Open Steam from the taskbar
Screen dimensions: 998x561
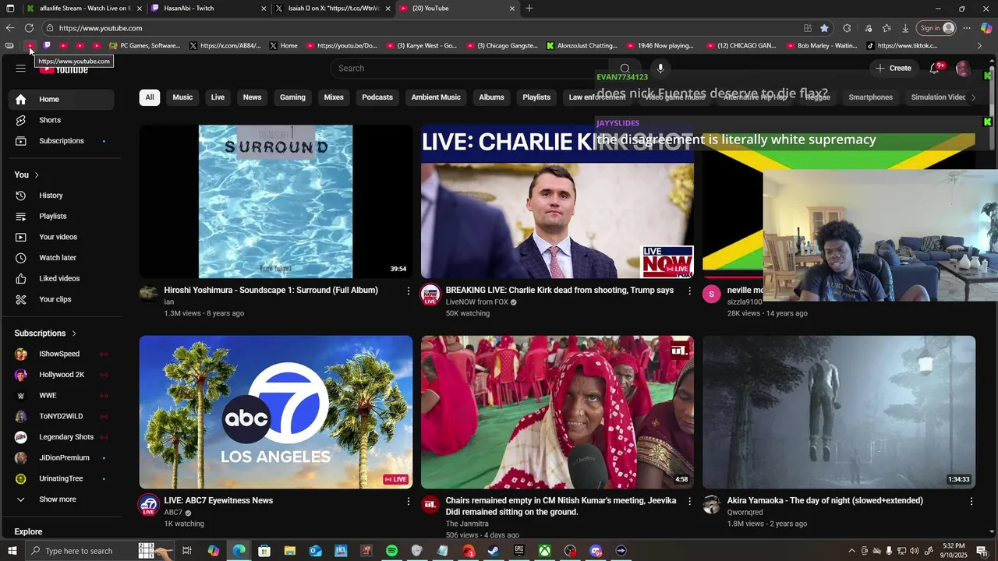tap(494, 551)
